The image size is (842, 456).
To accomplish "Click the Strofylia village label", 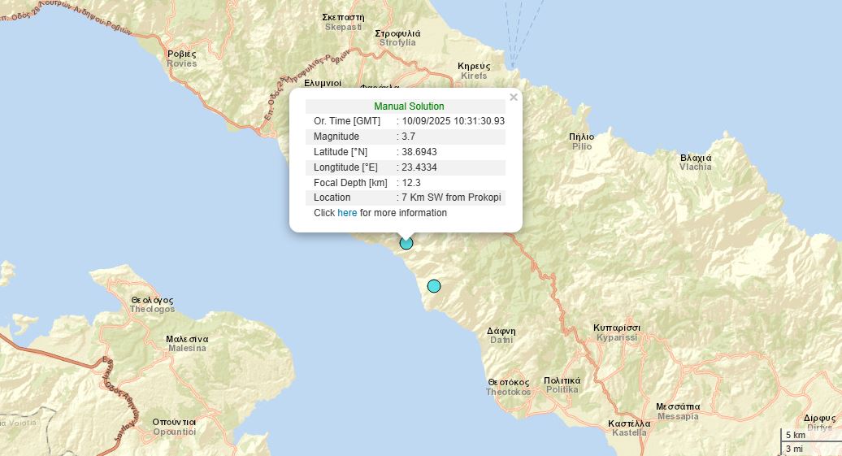I will 397,37.
